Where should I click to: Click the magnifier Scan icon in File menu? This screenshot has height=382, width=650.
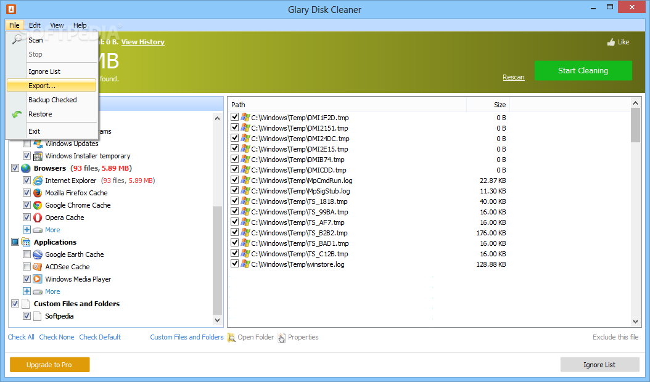pos(17,40)
